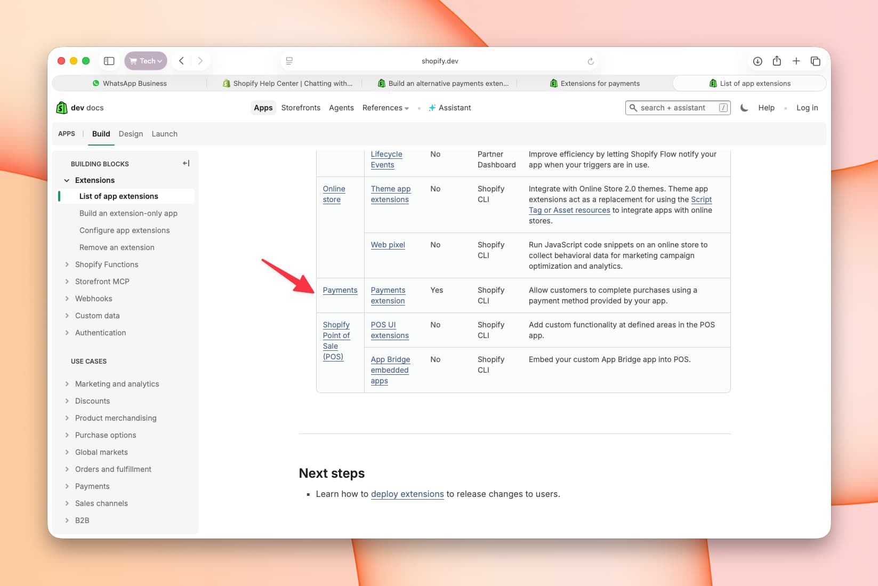Viewport: 878px width, 586px height.
Task: Toggle dark mode moon icon
Action: click(744, 108)
